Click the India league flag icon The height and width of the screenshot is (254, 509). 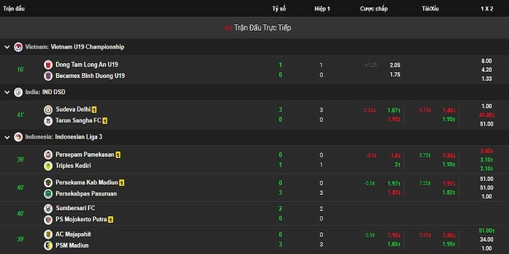pos(18,92)
